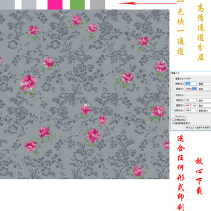The width and height of the screenshot is (211, 211).
Task: Focus the document height input field
Action: (190, 105)
